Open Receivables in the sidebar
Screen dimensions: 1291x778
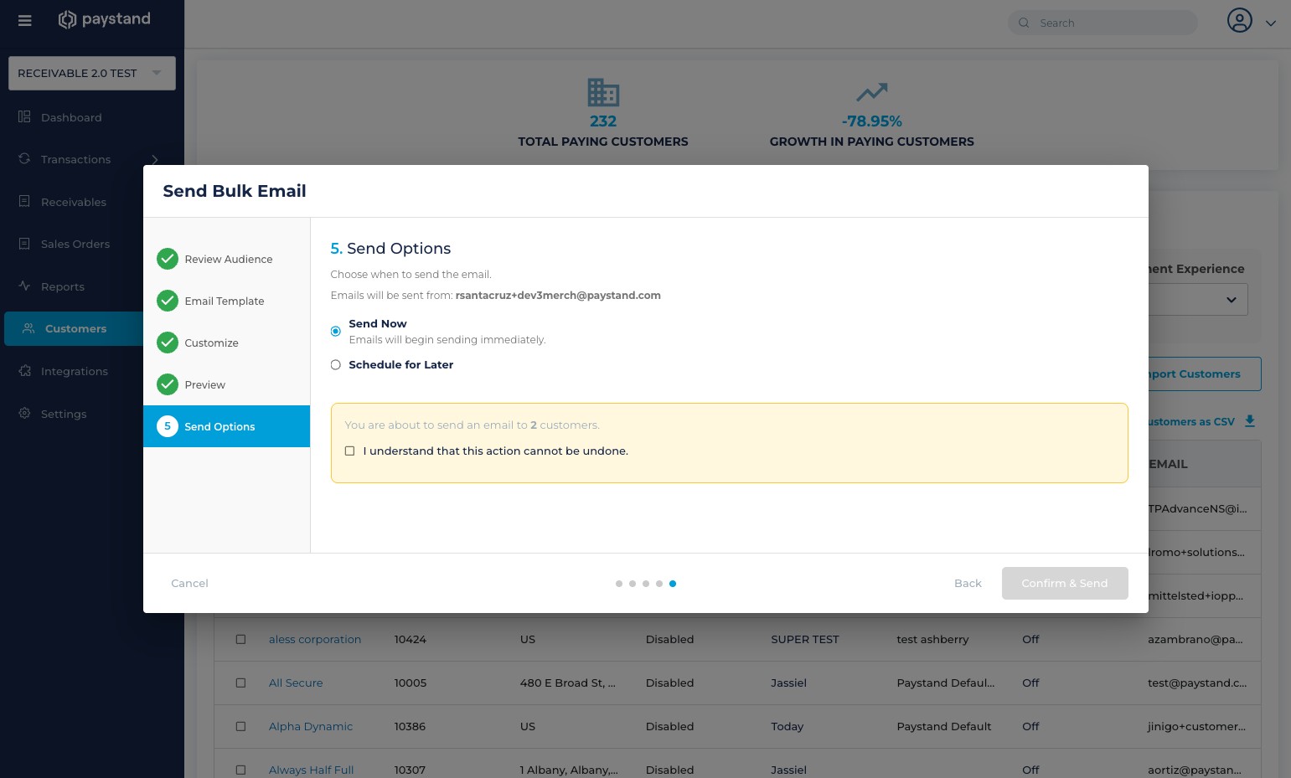tap(74, 202)
